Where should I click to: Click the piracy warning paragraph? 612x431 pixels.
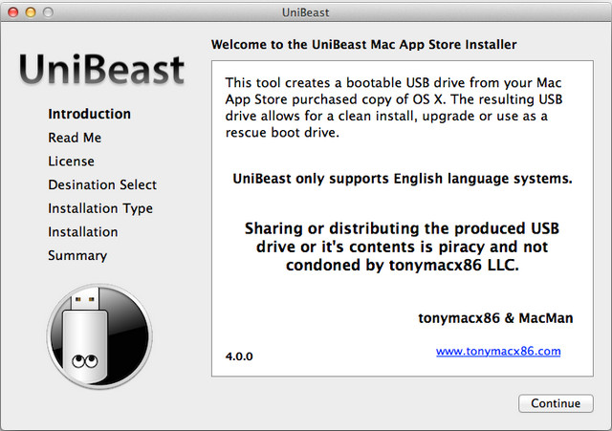[x=402, y=248]
